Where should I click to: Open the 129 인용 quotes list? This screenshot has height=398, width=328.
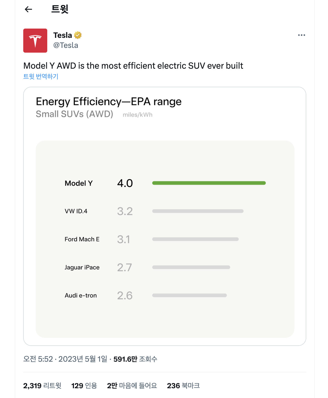coord(84,385)
